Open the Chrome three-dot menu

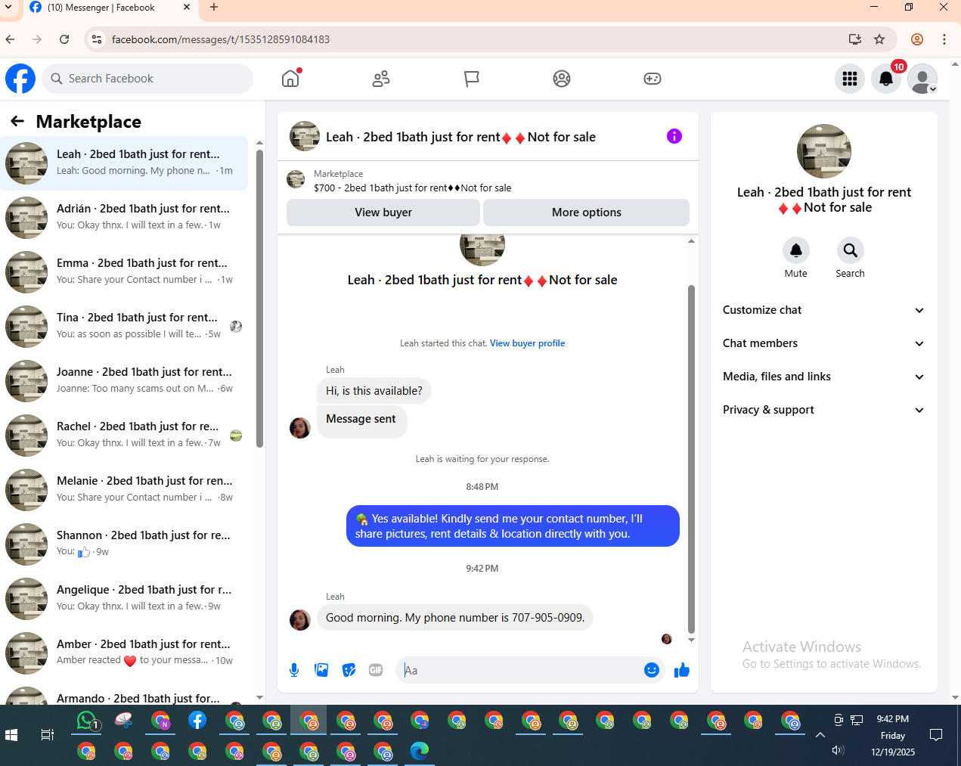pyautogui.click(x=944, y=39)
